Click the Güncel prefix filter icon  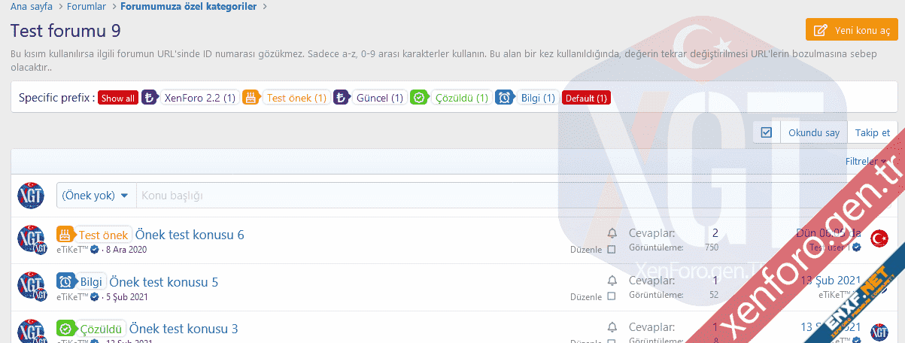pyautogui.click(x=342, y=98)
